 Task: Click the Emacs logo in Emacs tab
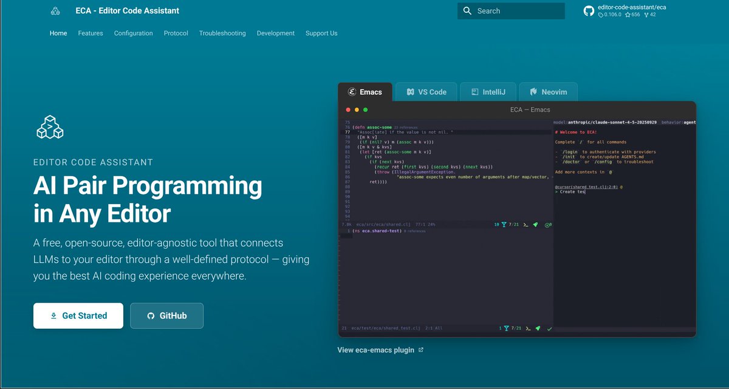coord(351,92)
